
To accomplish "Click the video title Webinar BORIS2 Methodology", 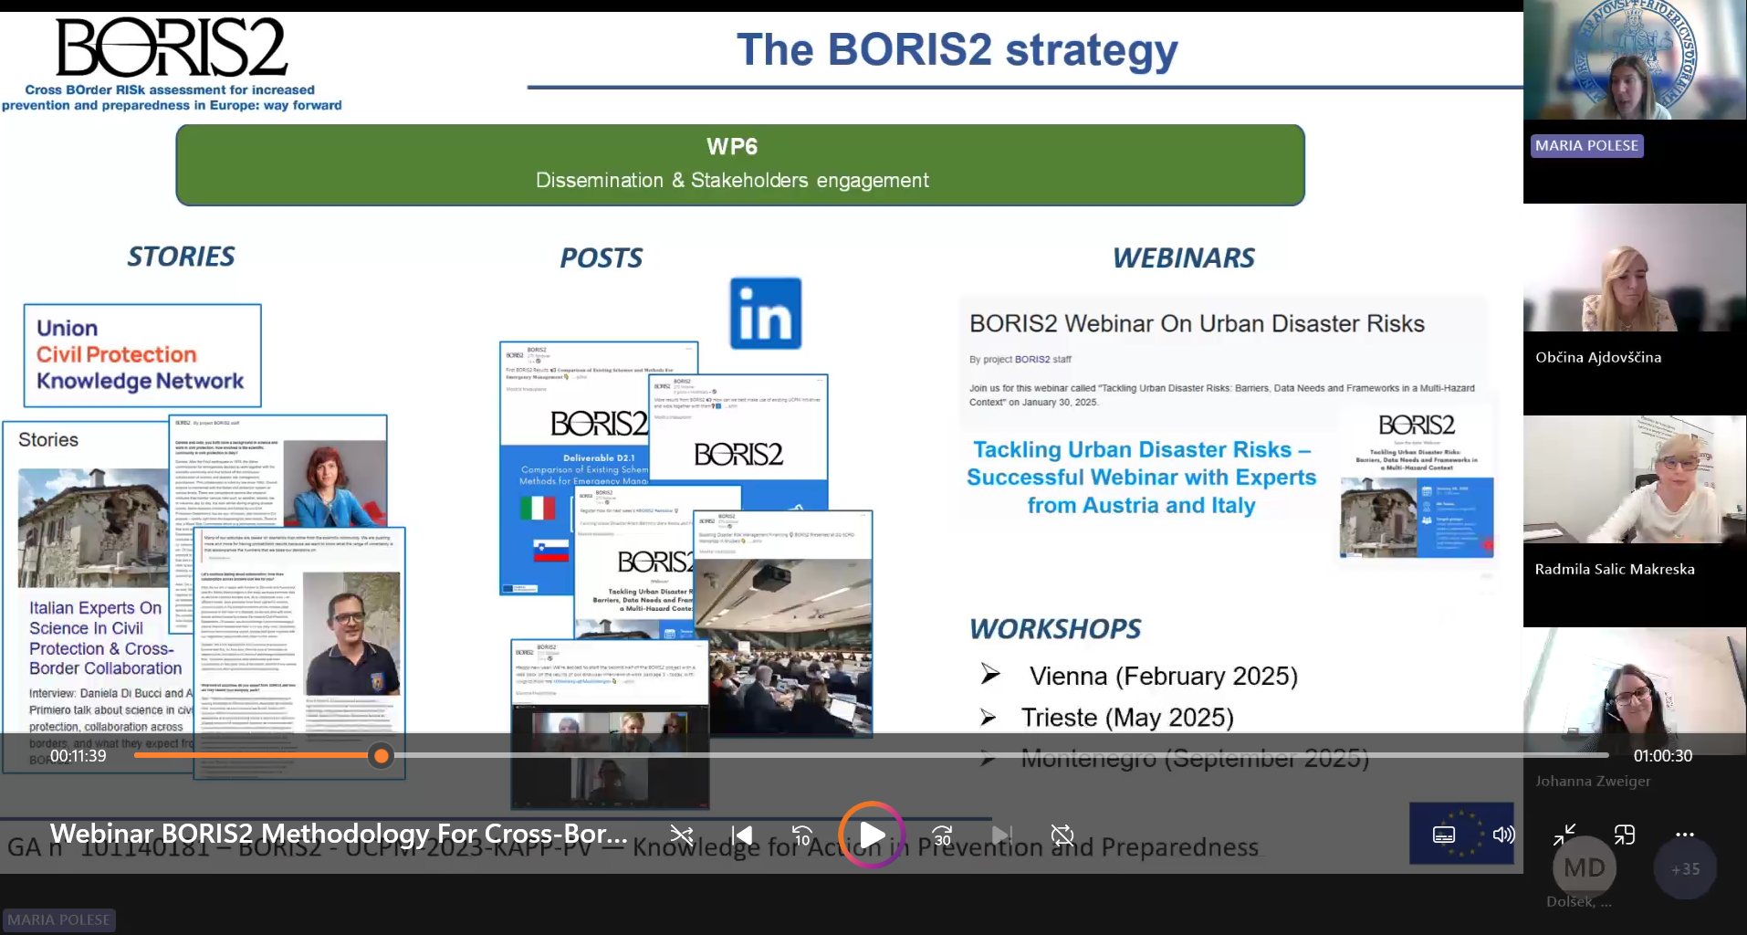I will click(339, 834).
